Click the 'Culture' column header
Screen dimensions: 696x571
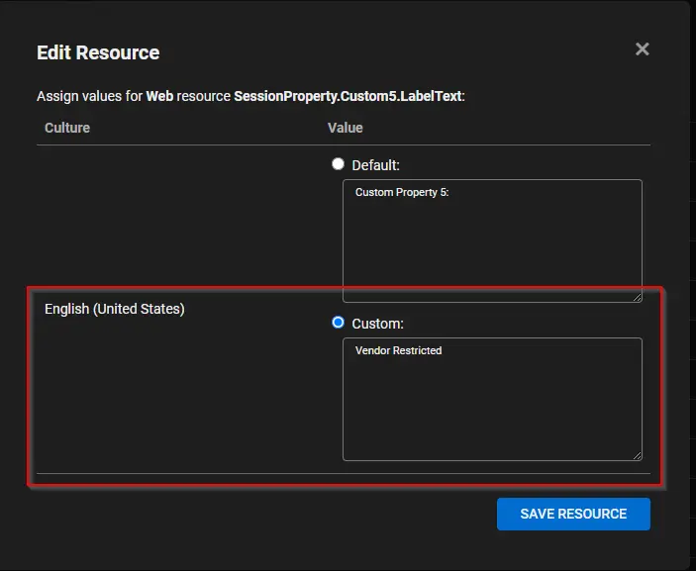coord(67,128)
